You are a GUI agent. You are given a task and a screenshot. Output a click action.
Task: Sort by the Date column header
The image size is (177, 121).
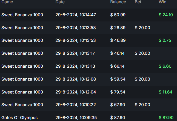[60, 2]
